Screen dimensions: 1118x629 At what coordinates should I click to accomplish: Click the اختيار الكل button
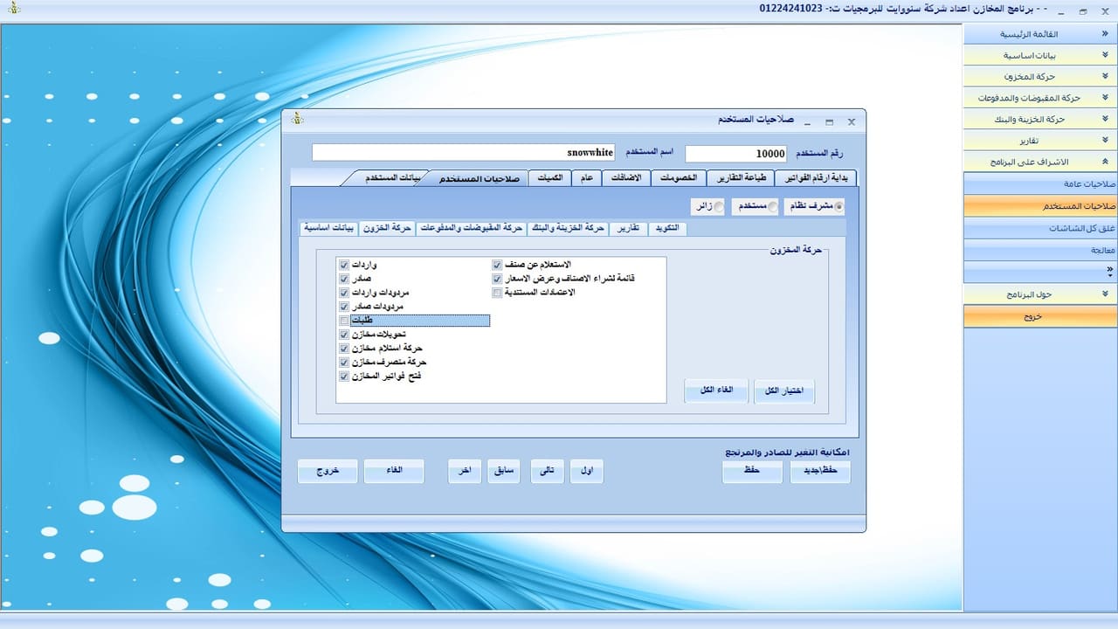pyautogui.click(x=784, y=391)
